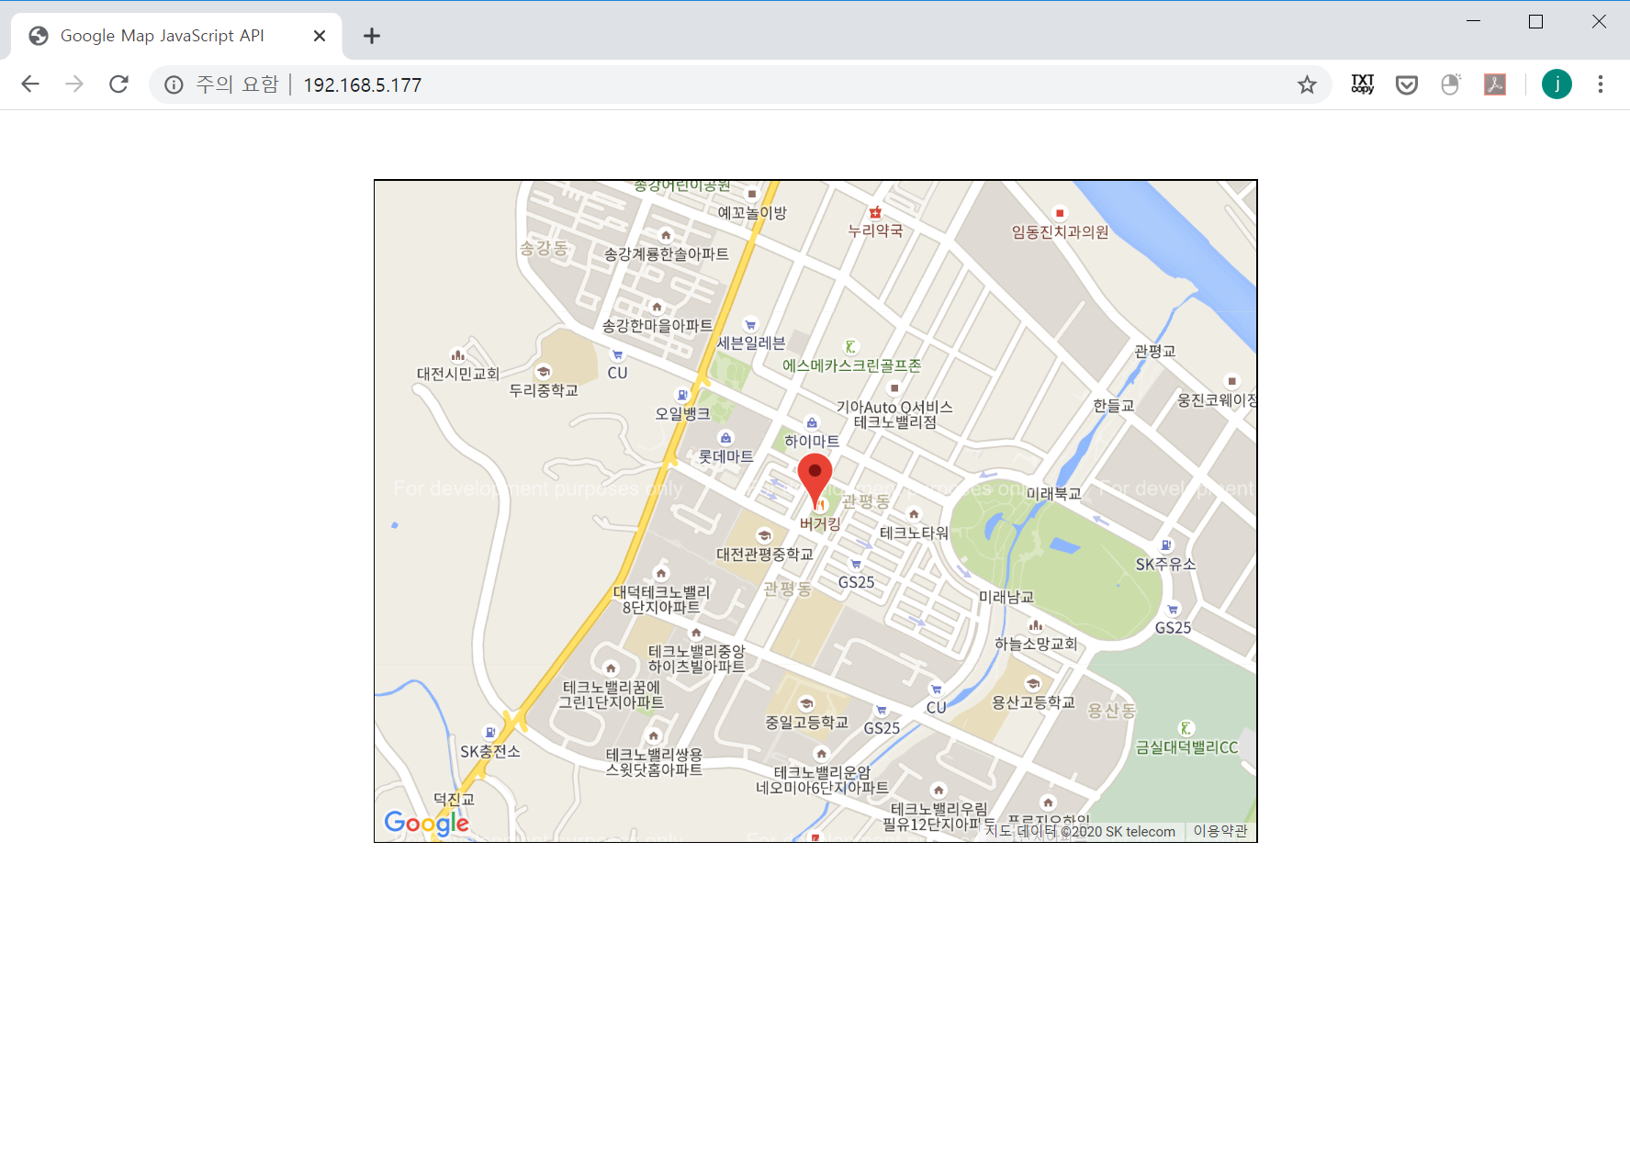Maximize the browser window
1630x1156 pixels.
click(x=1535, y=21)
